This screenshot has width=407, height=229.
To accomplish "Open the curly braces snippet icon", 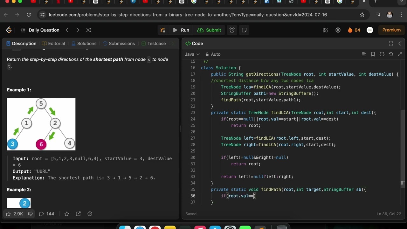I will 382,54.
